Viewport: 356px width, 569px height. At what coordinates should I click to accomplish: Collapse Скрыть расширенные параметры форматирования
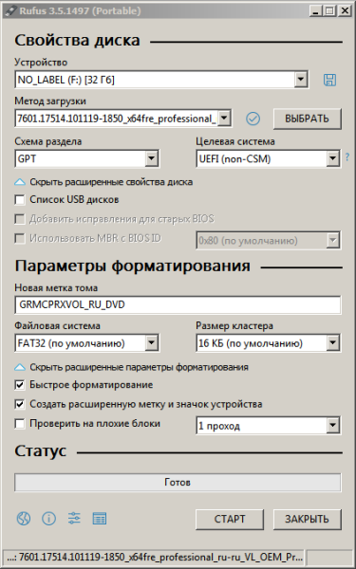click(131, 367)
